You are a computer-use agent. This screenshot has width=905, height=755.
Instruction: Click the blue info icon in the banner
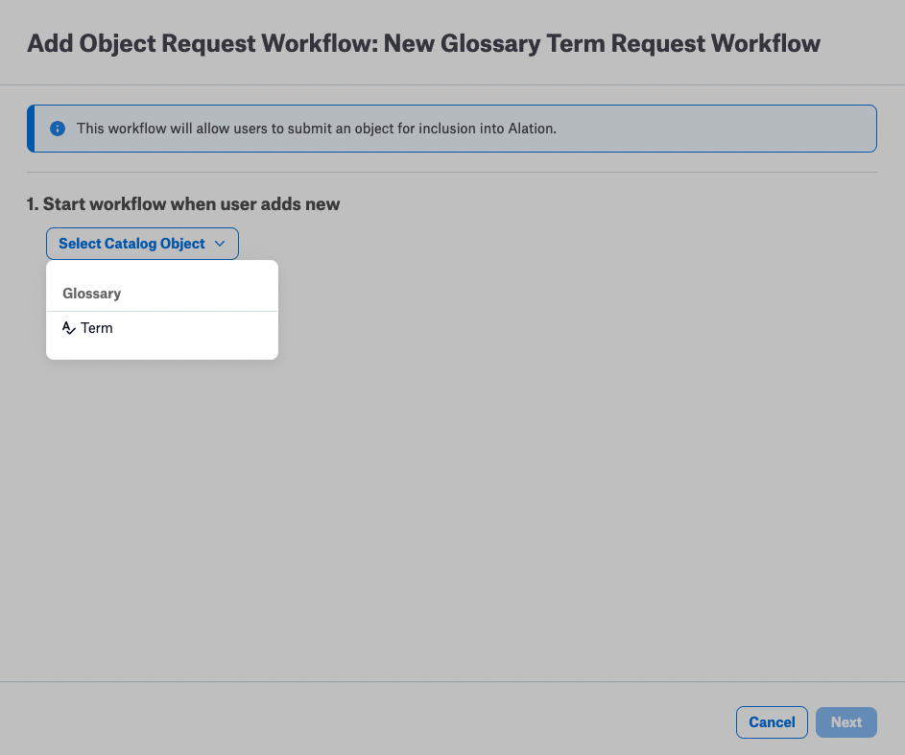click(x=58, y=129)
